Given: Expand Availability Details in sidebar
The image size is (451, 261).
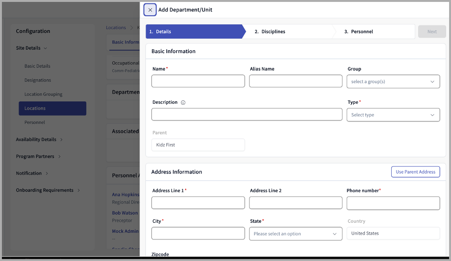Looking at the screenshot, I should 39,140.
